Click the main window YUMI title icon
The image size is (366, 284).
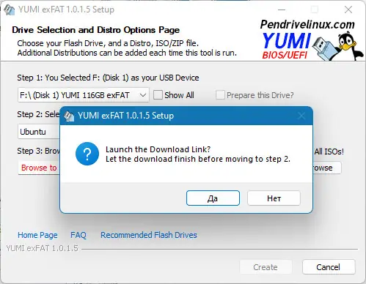pyautogui.click(x=10, y=10)
